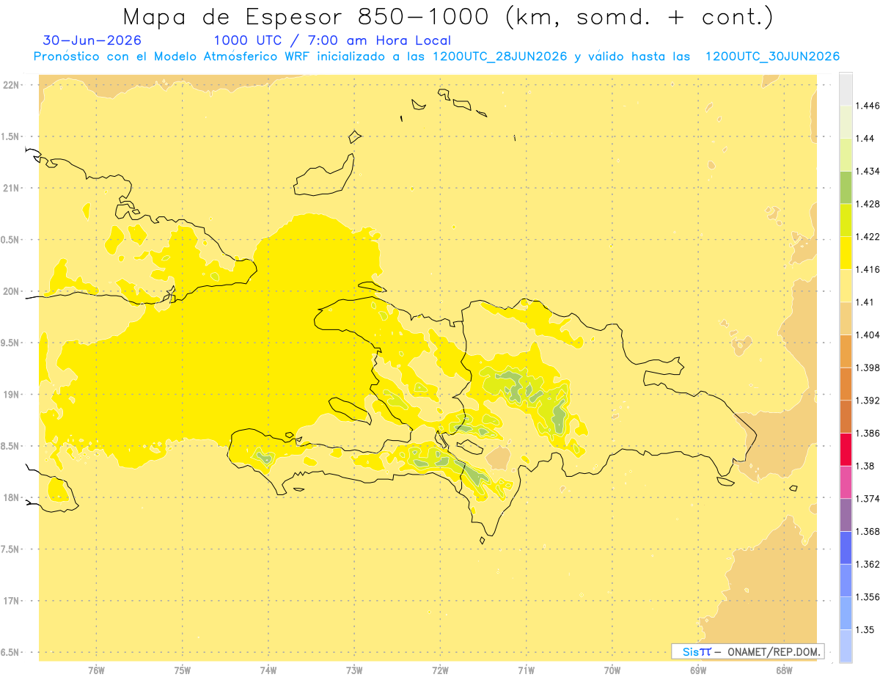Click legend value '1.422'
The width and height of the screenshot is (880, 680).
[869, 236]
